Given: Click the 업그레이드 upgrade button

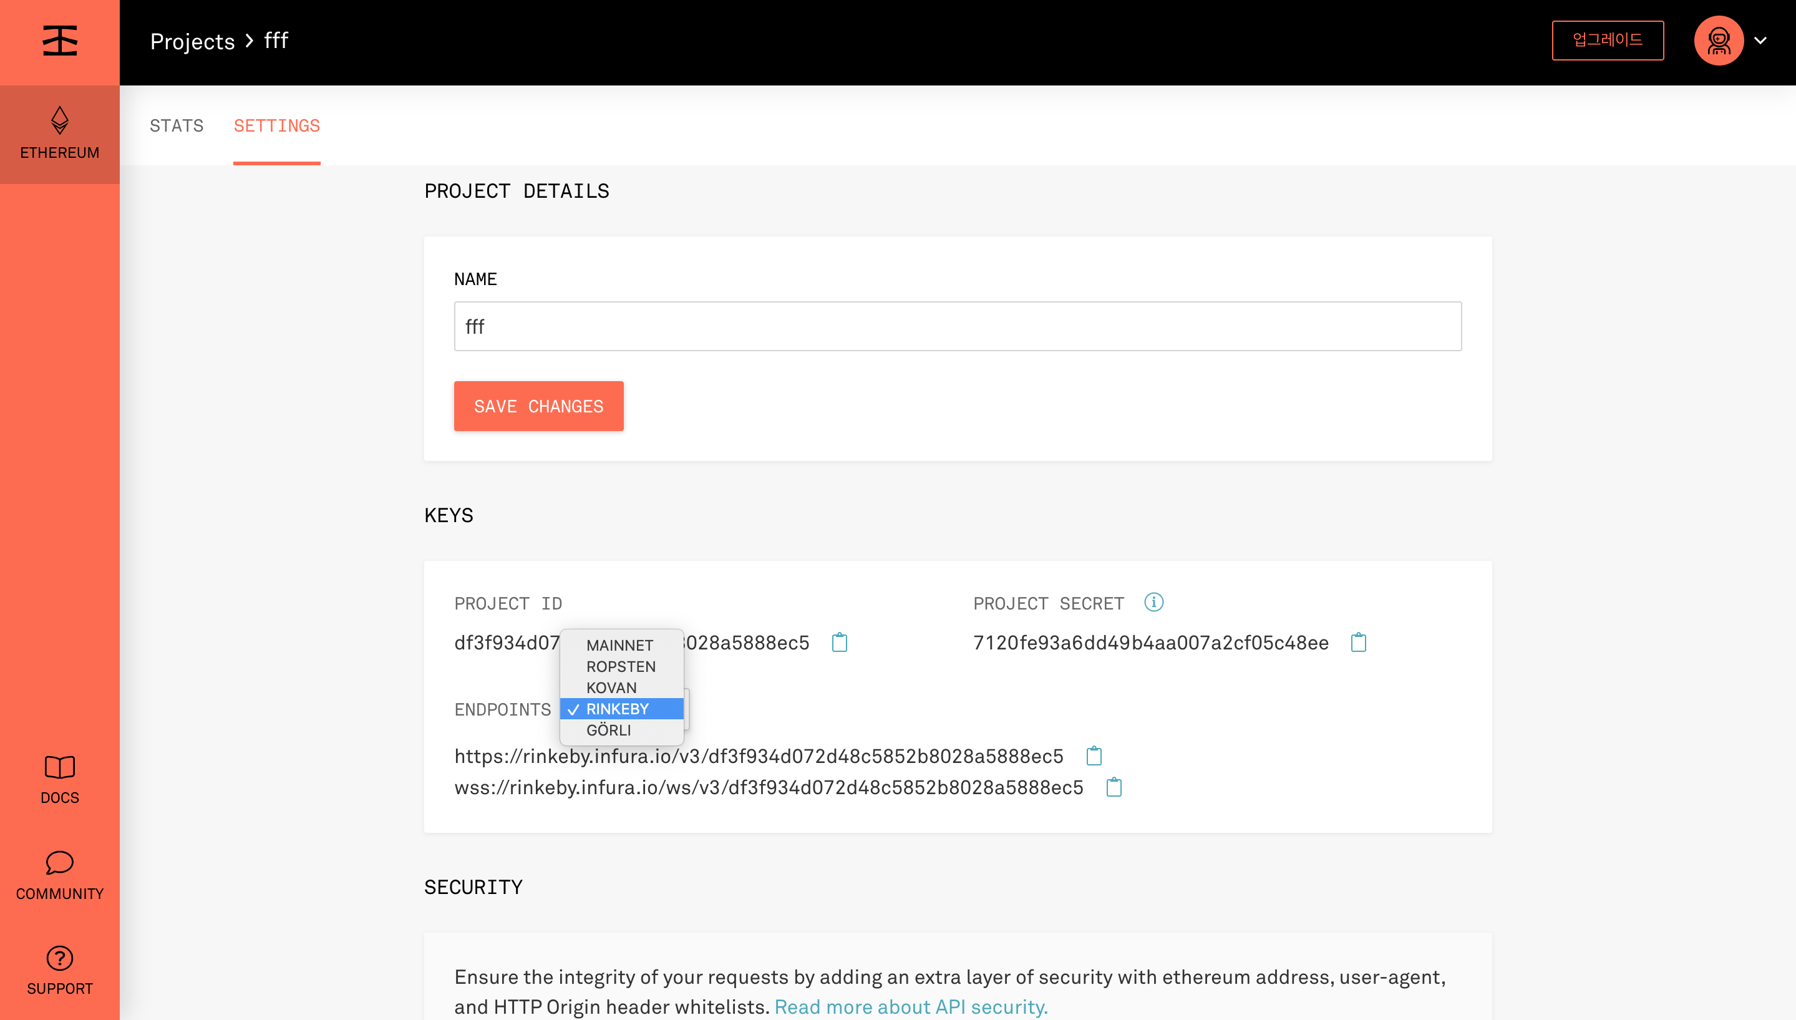Looking at the screenshot, I should [1608, 41].
